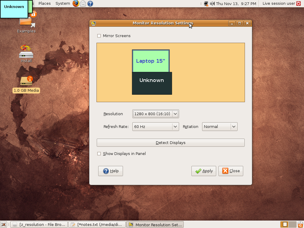
Task: Select the Laptop 15" monitor in preview
Action: pyautogui.click(x=151, y=61)
